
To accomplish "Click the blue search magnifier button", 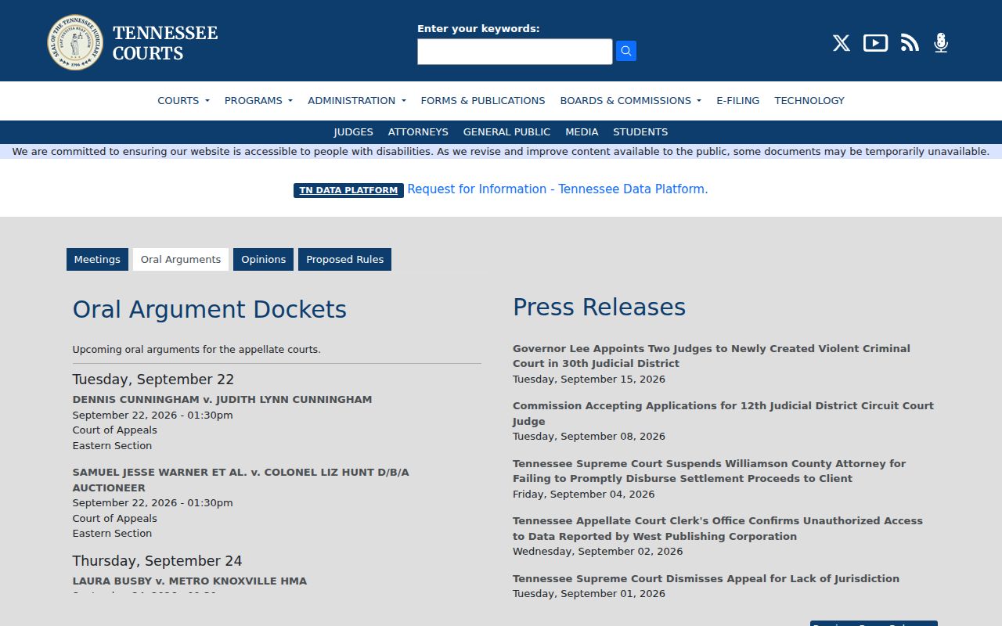I will pyautogui.click(x=626, y=51).
